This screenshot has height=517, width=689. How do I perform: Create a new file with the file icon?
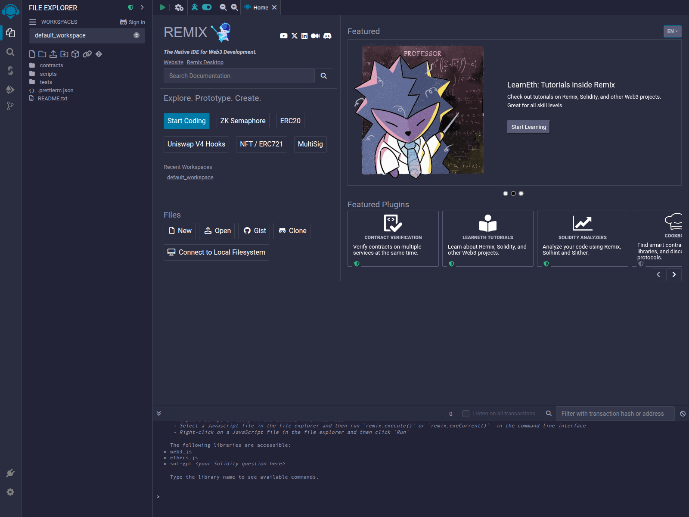pos(32,54)
